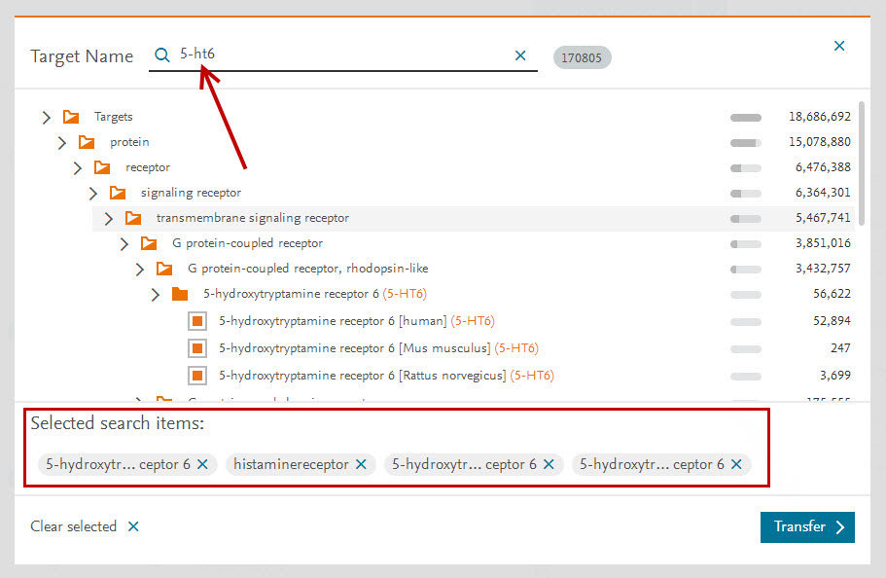
Task: Uncheck 5-hydroxytryptamine receptor 6 [human]
Action: click(x=196, y=321)
